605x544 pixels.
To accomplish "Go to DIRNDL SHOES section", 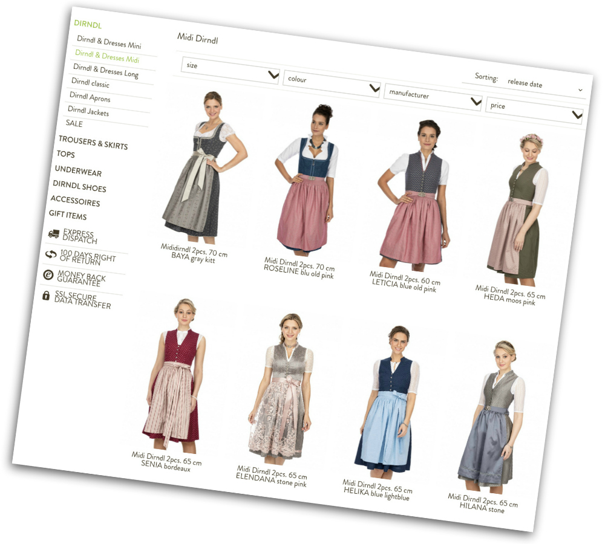I will [x=79, y=186].
